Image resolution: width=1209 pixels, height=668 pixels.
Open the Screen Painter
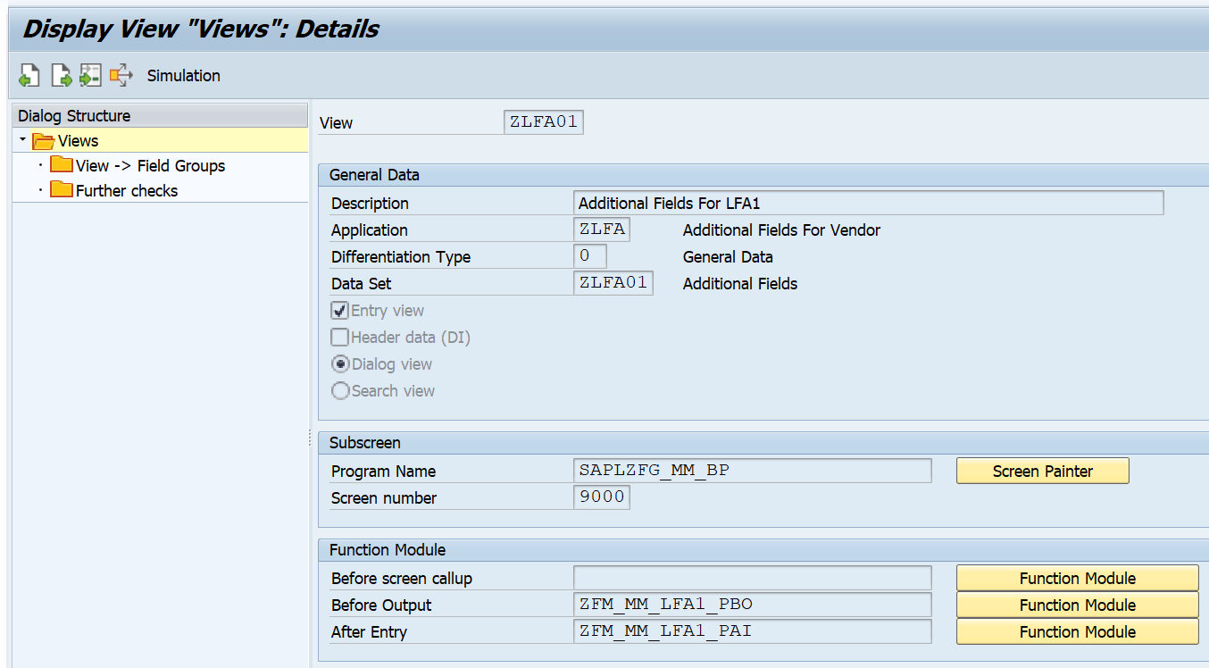point(1042,470)
